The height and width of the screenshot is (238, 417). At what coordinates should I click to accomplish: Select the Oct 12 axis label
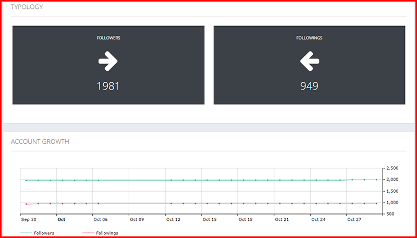click(x=174, y=220)
